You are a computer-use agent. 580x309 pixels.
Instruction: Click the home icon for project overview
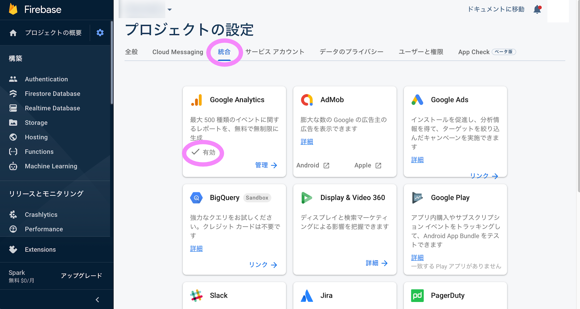13,33
